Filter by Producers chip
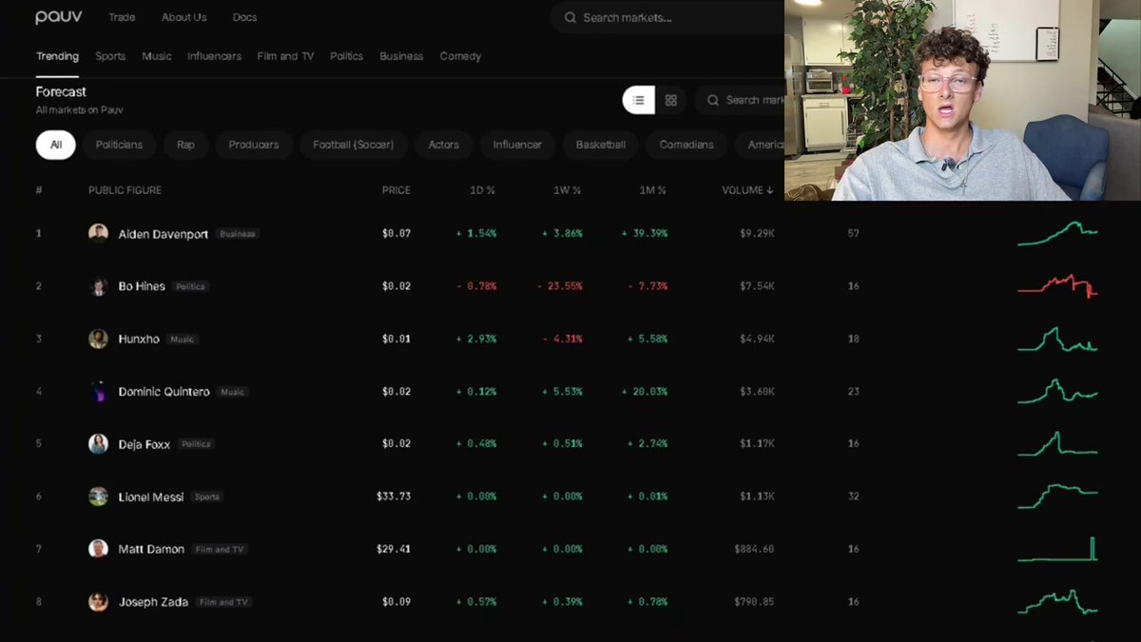The height and width of the screenshot is (642, 1141). (x=254, y=145)
